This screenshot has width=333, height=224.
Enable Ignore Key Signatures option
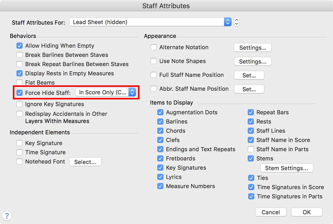point(20,104)
